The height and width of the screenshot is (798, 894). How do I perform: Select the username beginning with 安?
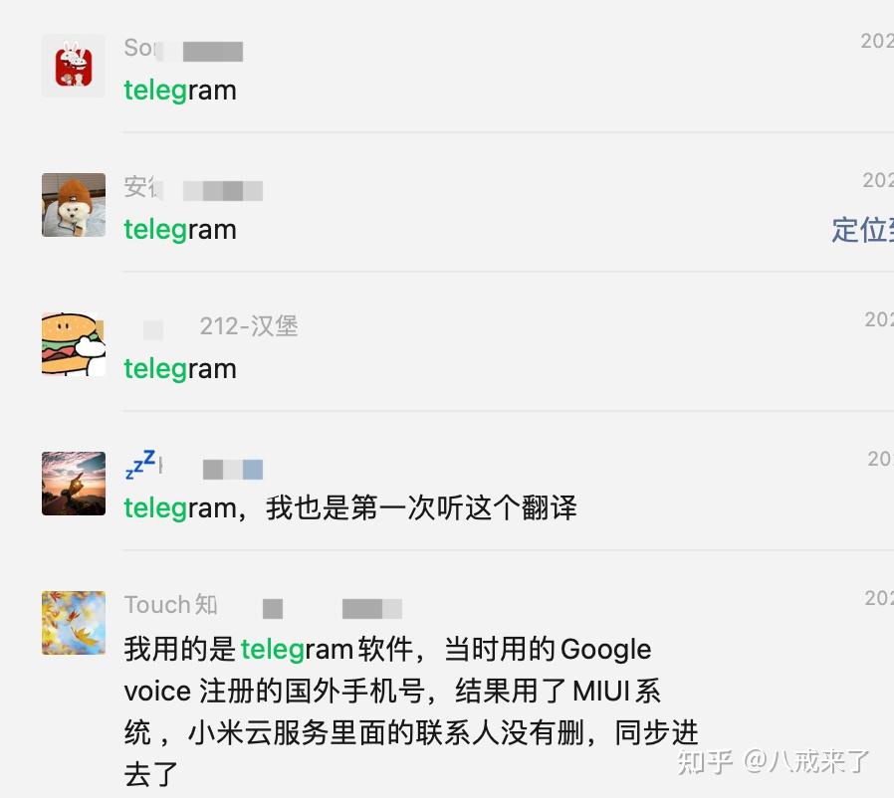193,188
